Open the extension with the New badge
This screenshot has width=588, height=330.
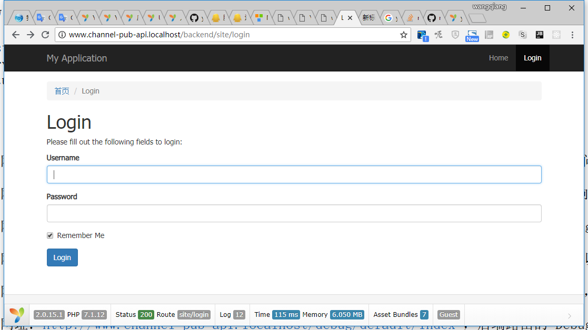coord(472,36)
